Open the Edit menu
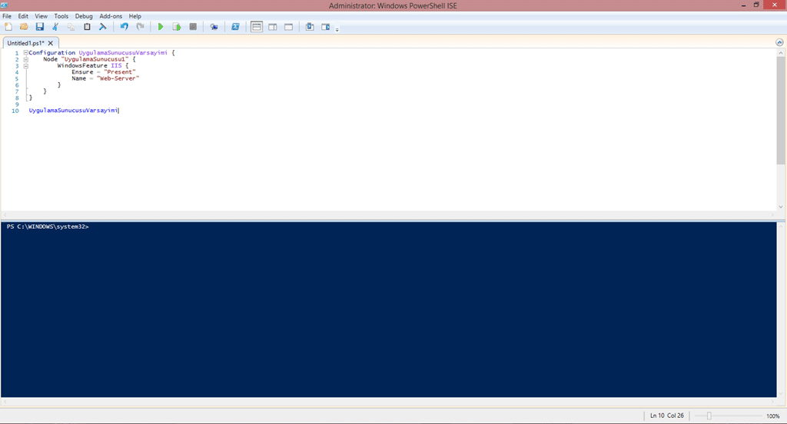Screen dimensions: 787x424 (x=23, y=16)
